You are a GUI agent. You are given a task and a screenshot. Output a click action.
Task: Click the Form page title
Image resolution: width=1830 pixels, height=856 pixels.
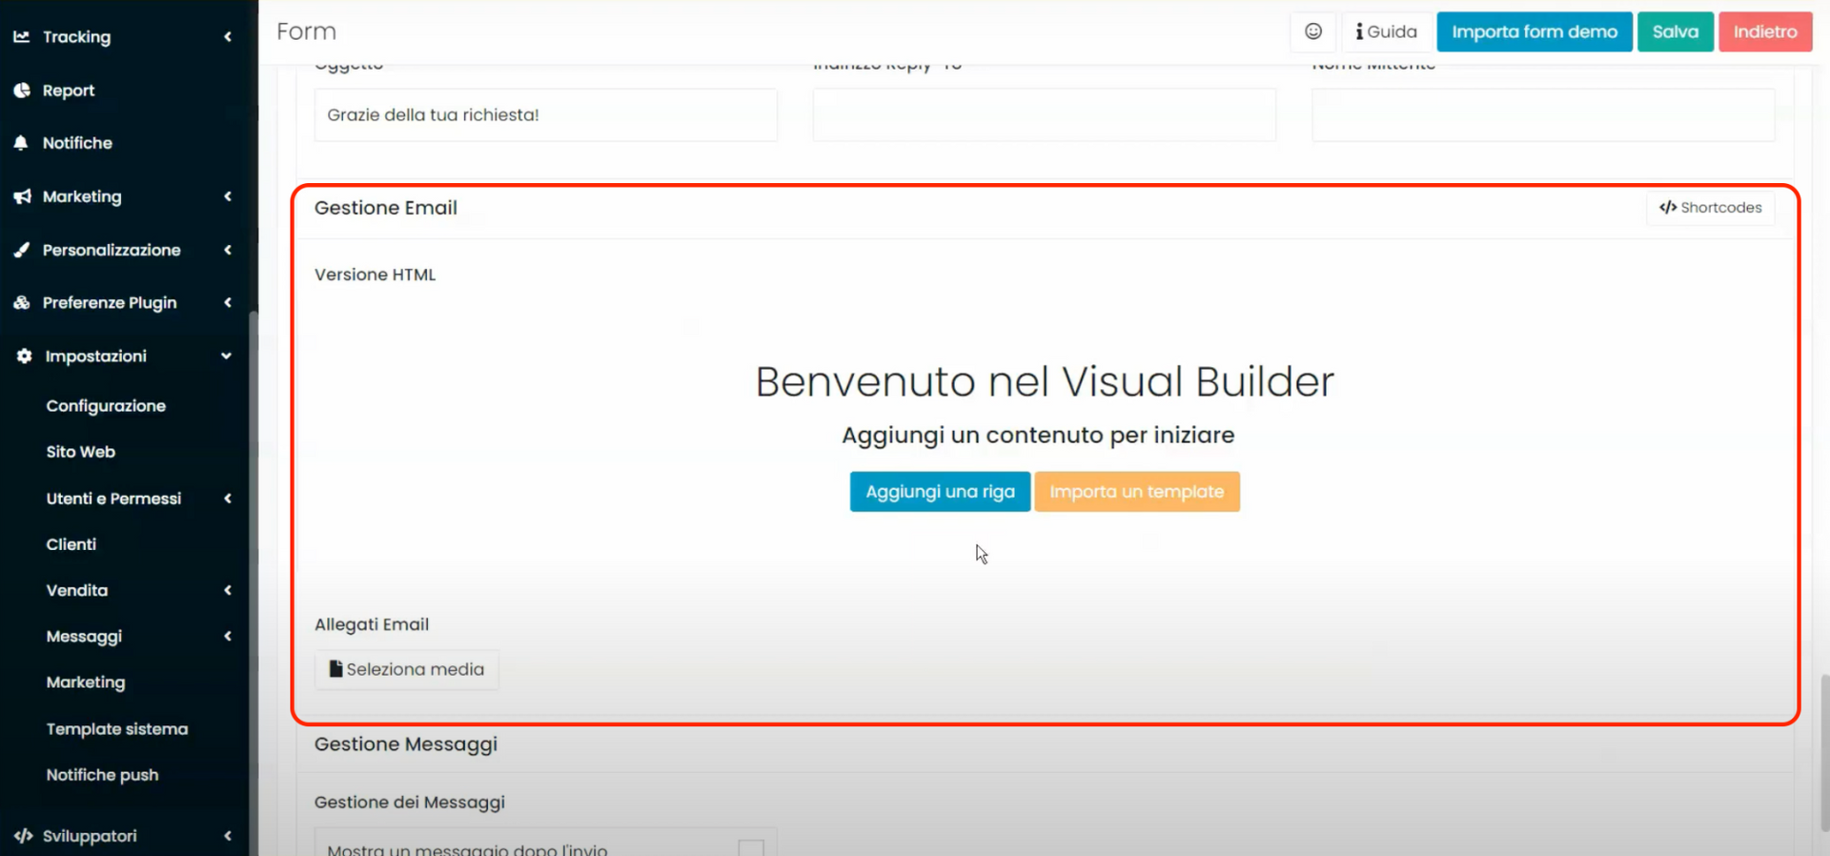[x=307, y=31]
